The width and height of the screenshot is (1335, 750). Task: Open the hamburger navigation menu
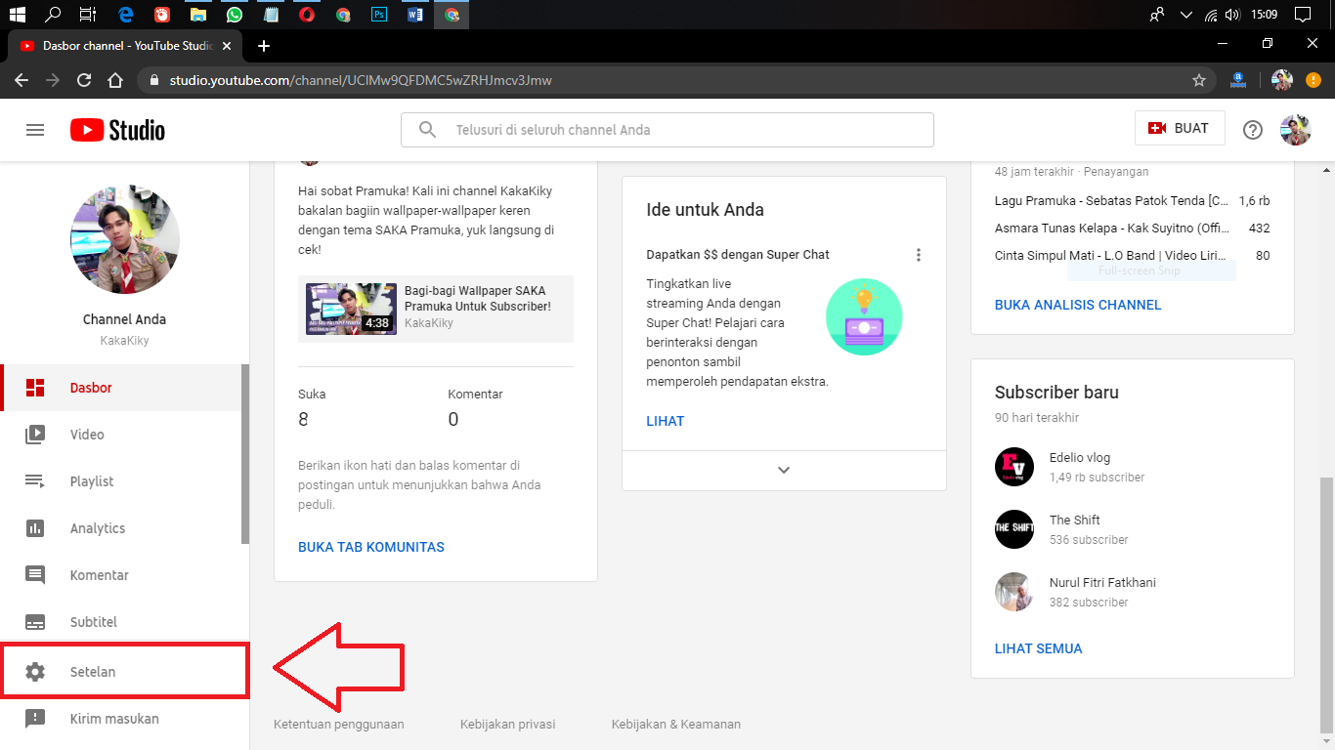point(35,130)
